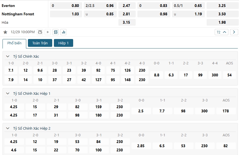
Task: Click the right arrow next to 72
Action: 234,32
